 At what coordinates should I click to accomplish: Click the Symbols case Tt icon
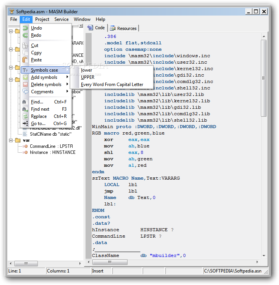(x=25, y=70)
